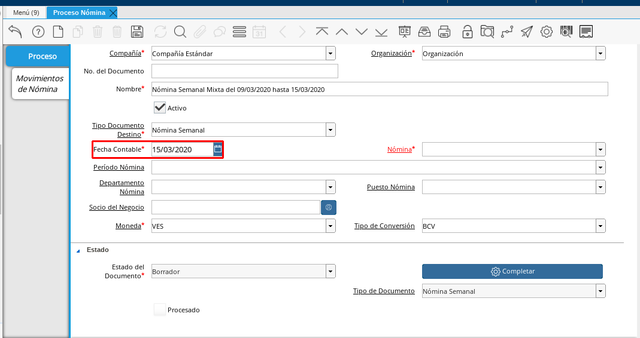Save the record with floppy disk icon

pos(137,32)
